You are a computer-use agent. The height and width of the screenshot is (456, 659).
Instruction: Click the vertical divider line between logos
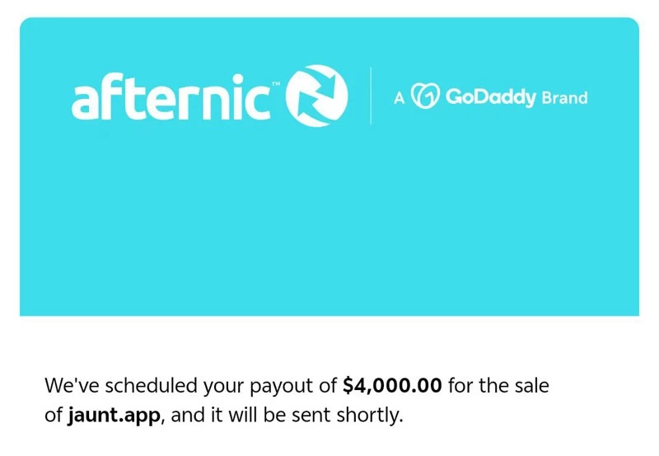coord(370,96)
